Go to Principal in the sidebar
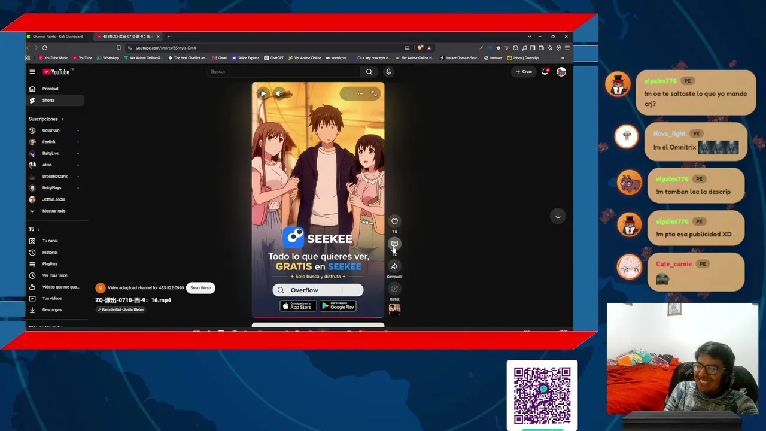766x431 pixels. pyautogui.click(x=54, y=89)
